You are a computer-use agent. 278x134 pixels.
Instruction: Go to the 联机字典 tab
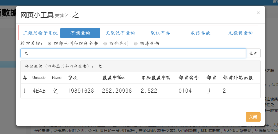point(160,33)
